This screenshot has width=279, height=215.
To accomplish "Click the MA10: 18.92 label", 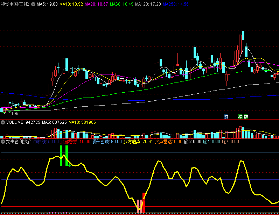I will 71,4.
